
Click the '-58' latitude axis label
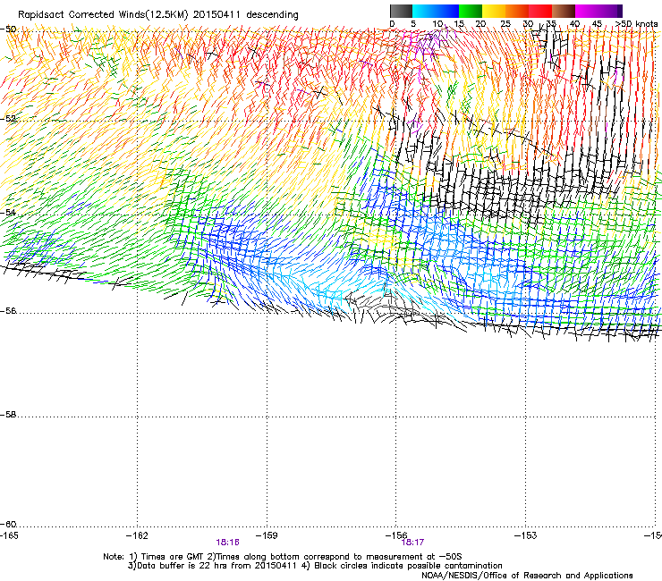pyautogui.click(x=8, y=415)
